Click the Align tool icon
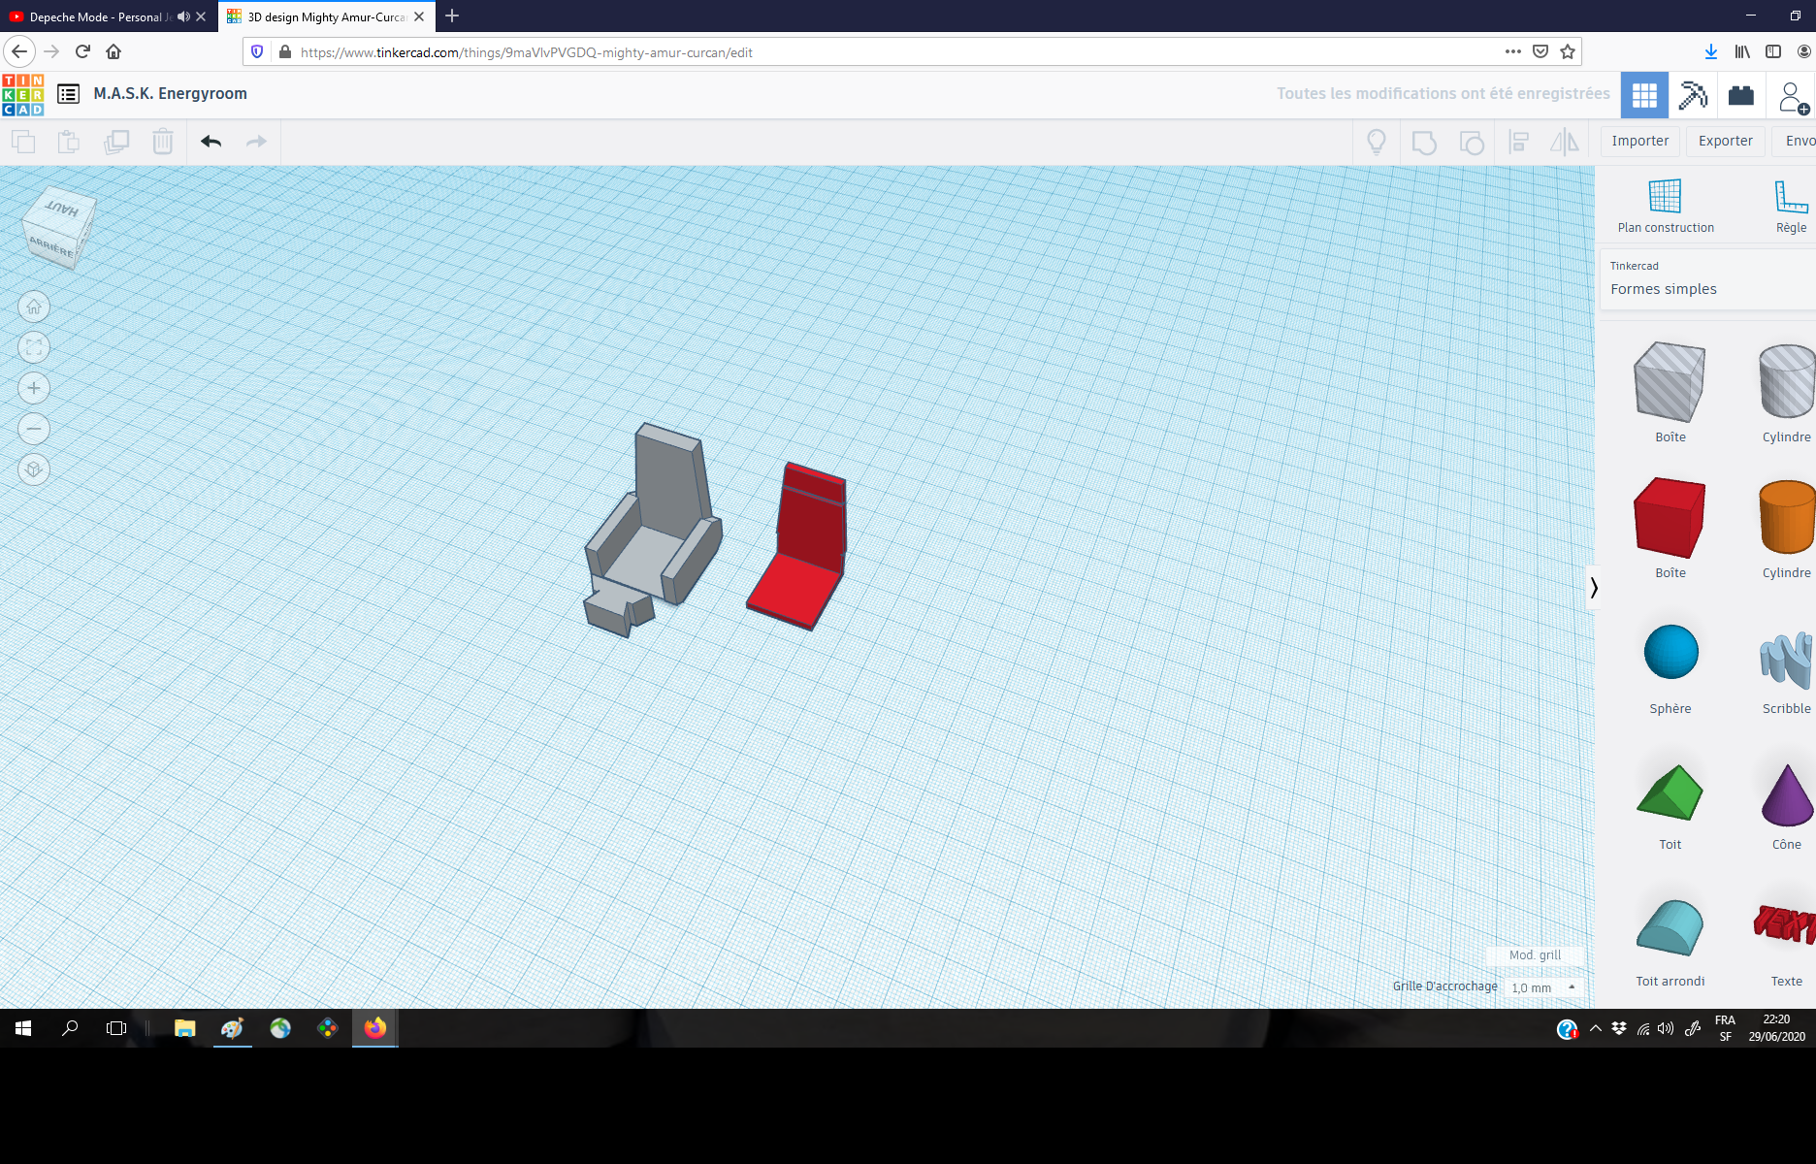1816x1164 pixels. pos(1519,143)
